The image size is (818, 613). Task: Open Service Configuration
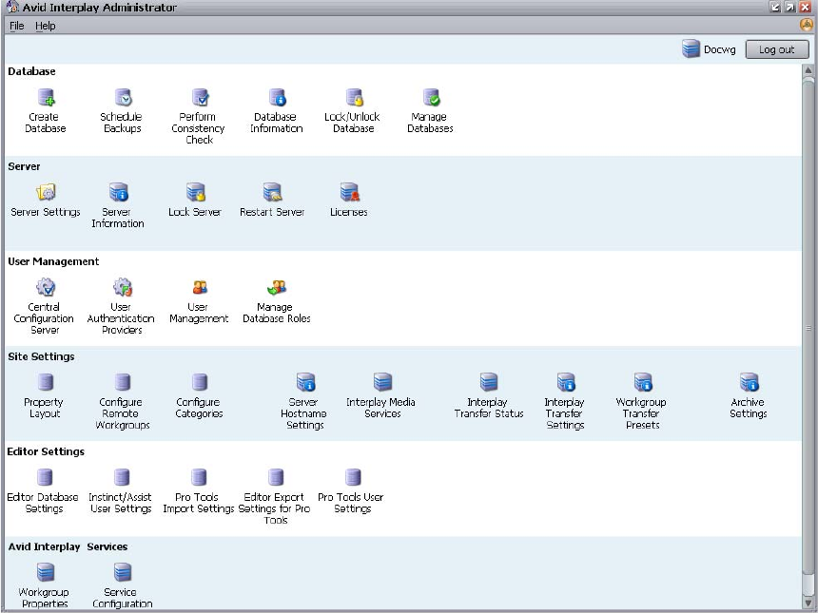coord(122,585)
